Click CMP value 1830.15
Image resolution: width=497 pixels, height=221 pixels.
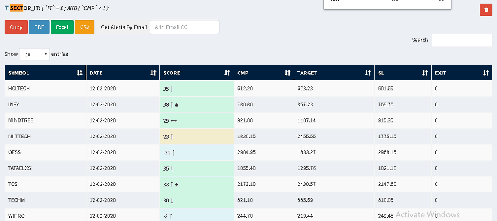(x=246, y=136)
